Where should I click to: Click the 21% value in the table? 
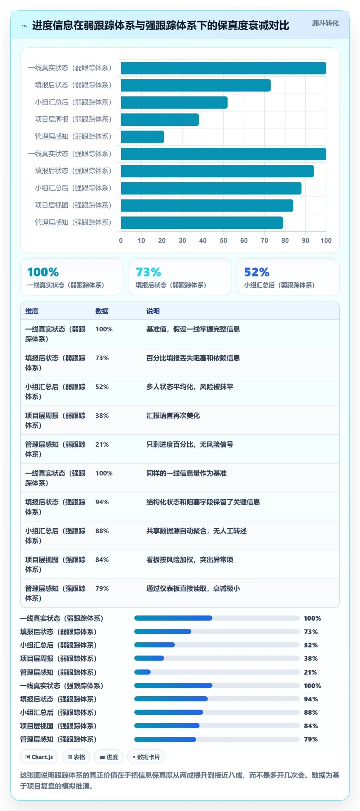[102, 444]
